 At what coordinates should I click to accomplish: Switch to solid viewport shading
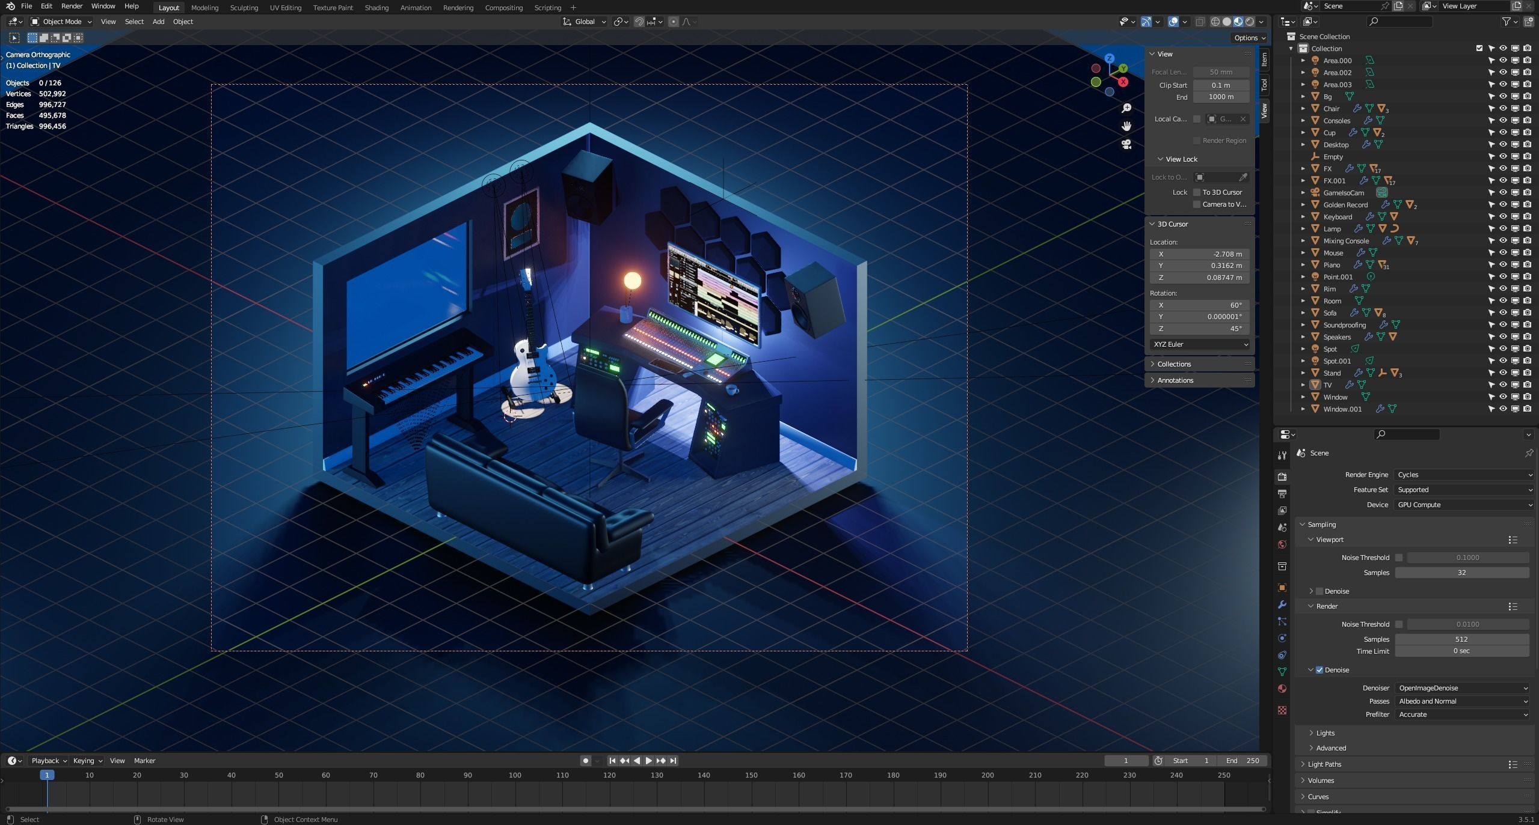(x=1226, y=22)
